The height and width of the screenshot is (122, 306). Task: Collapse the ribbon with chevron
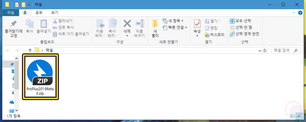[x=294, y=13]
